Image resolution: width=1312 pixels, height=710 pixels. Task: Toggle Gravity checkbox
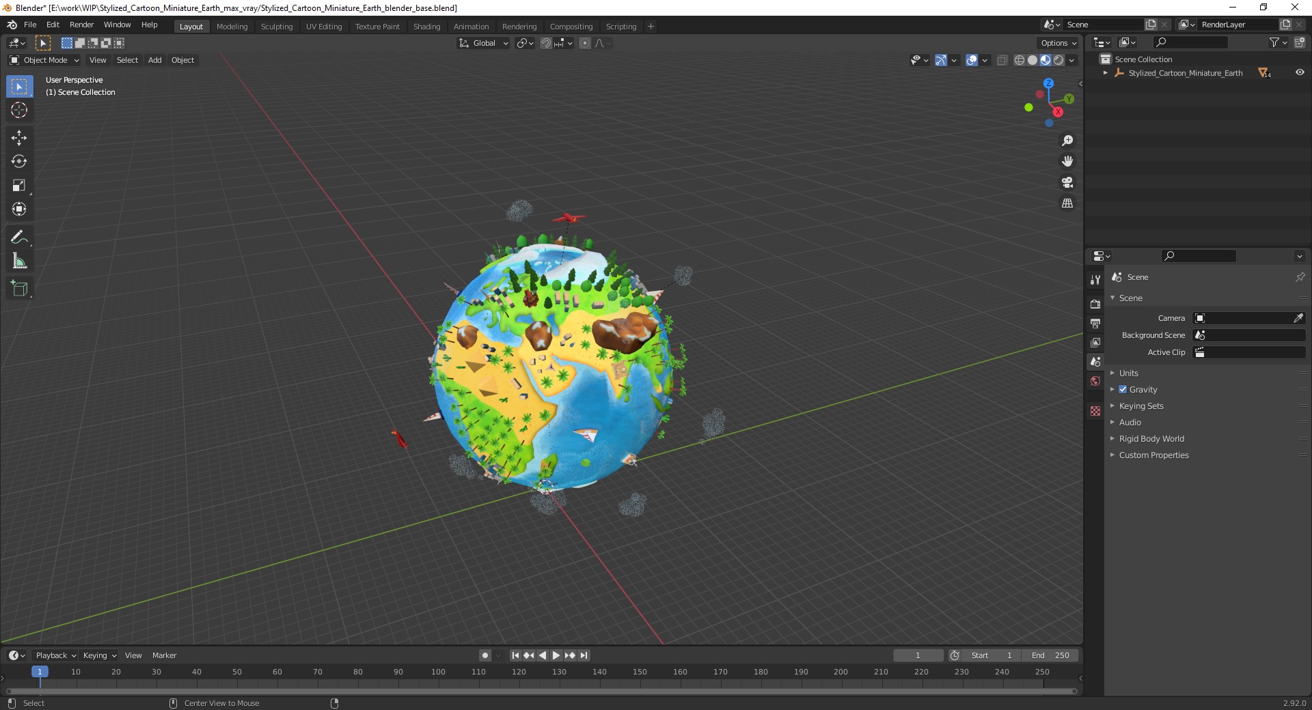coord(1123,389)
